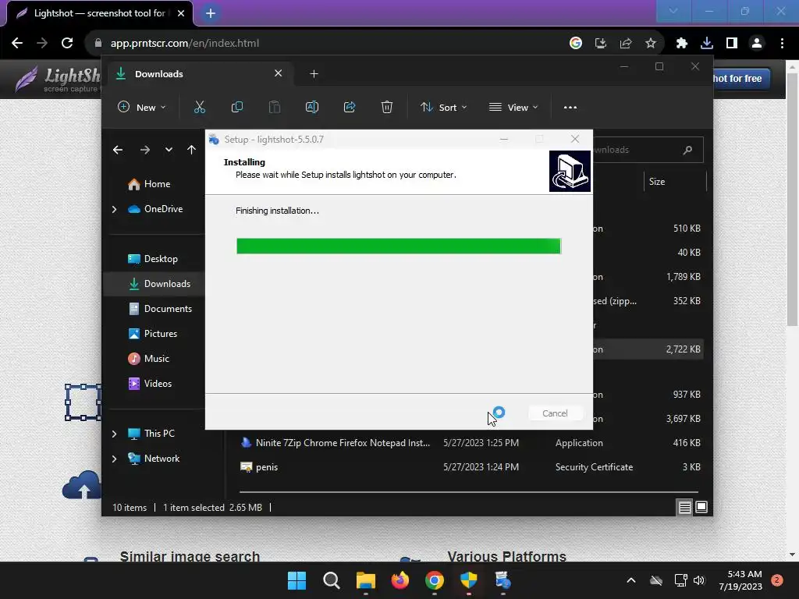Click install app icon in address bar
Viewport: 799px width, 599px height.
click(x=601, y=44)
